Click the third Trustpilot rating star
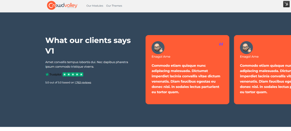291x131 pixels. click(73, 74)
